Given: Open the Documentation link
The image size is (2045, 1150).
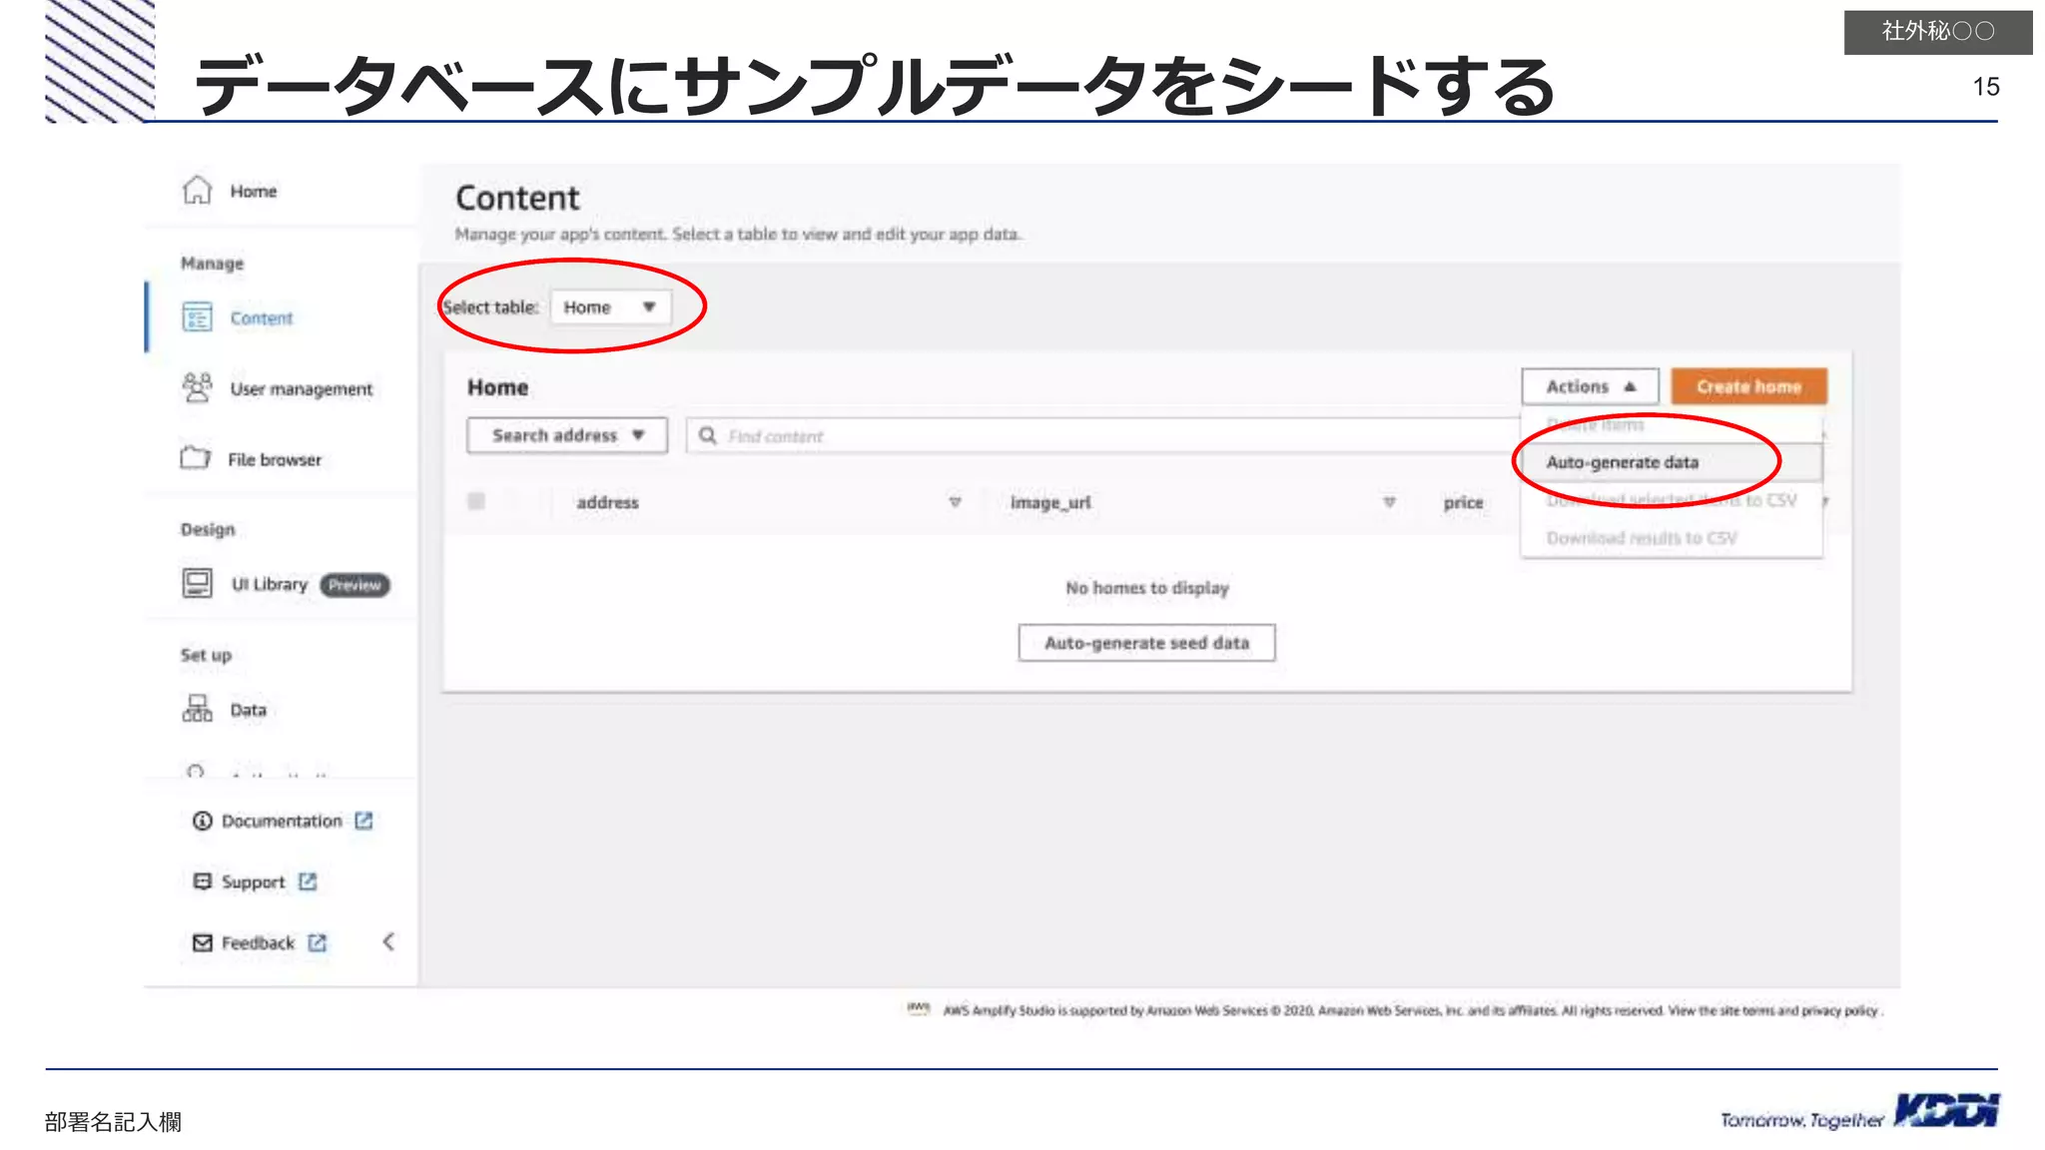Looking at the screenshot, I should pyautogui.click(x=282, y=821).
